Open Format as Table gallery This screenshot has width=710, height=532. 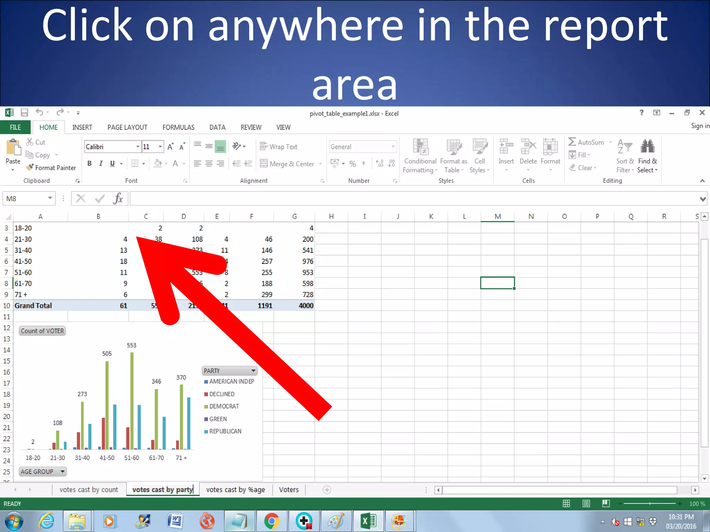pos(453,156)
